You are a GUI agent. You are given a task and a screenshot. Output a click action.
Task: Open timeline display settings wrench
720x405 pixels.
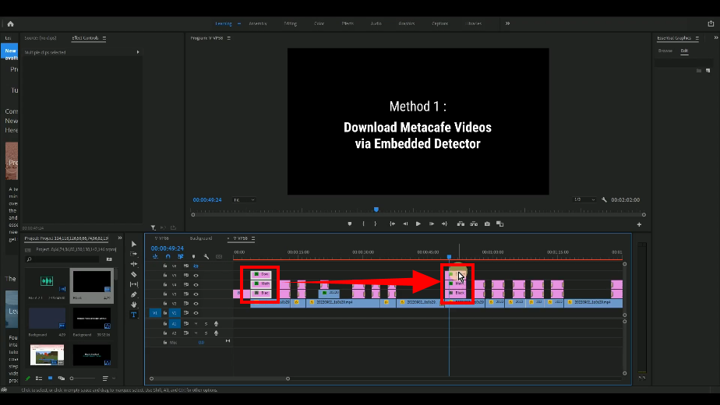(x=206, y=257)
